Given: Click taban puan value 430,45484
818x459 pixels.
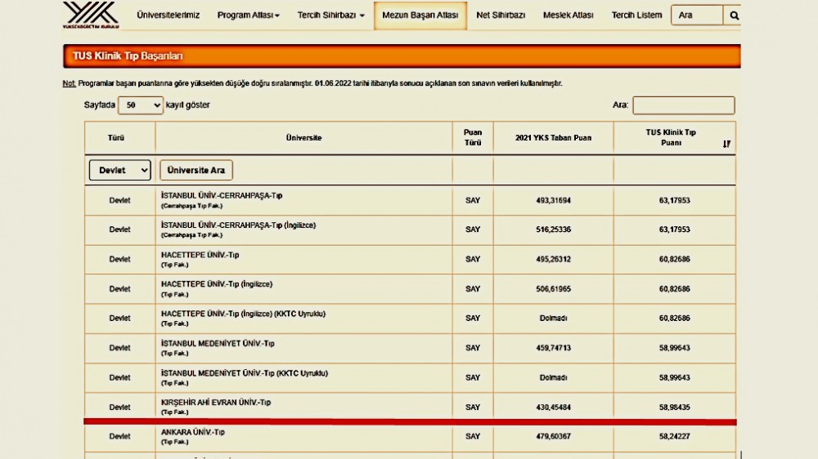Looking at the screenshot, I should (553, 408).
